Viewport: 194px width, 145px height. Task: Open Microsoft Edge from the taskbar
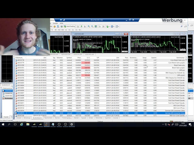[22, 124]
